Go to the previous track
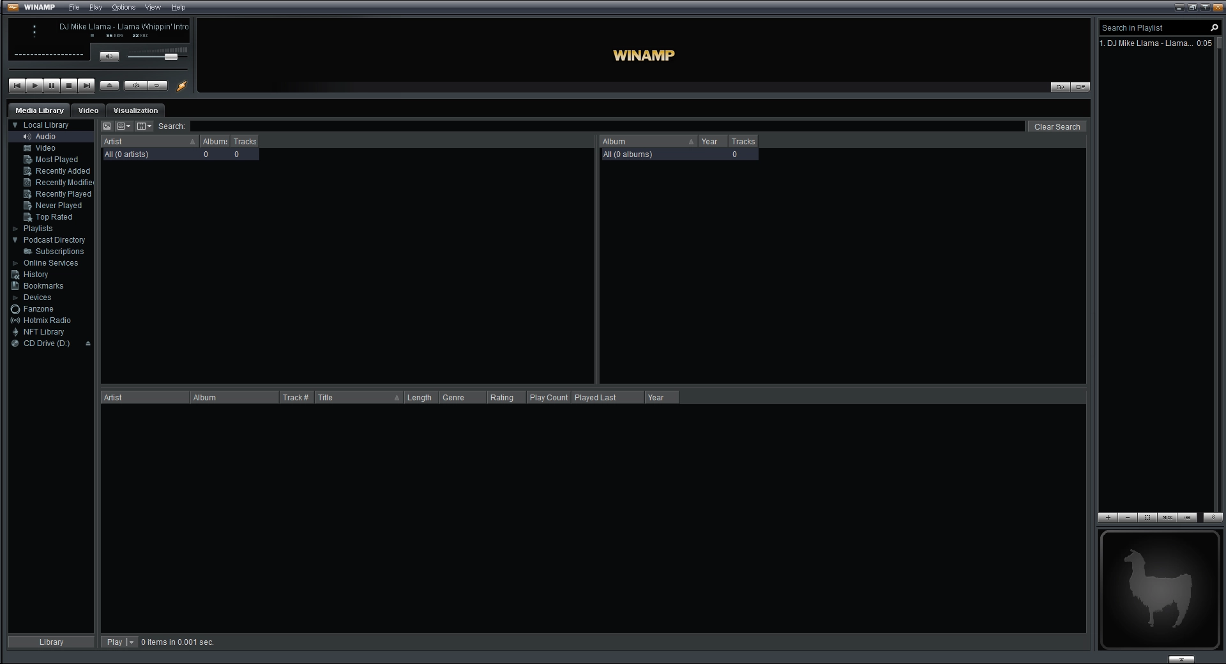Viewport: 1226px width, 664px height. tap(17, 86)
